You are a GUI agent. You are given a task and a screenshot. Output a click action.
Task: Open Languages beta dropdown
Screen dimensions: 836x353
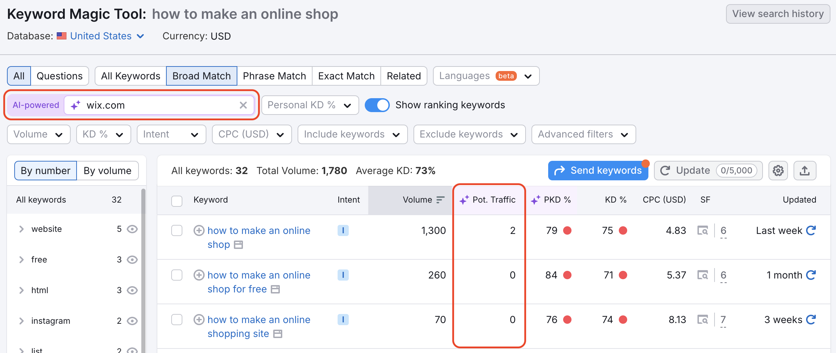coord(486,76)
